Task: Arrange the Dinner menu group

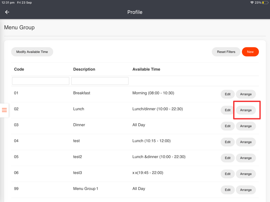Action: tap(246, 126)
